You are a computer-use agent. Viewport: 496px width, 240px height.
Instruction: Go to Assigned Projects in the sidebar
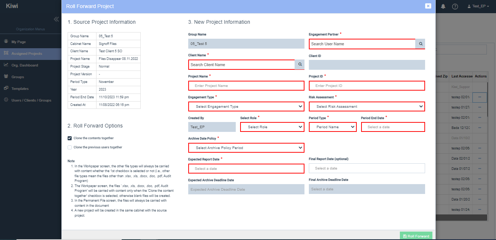(5, 53)
